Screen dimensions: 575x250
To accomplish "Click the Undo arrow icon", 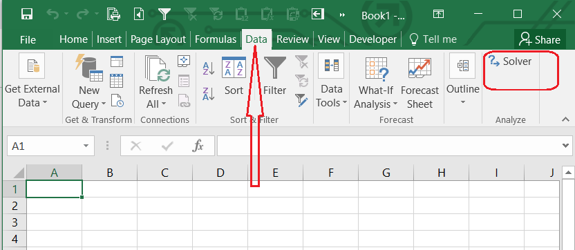I will click(53, 14).
